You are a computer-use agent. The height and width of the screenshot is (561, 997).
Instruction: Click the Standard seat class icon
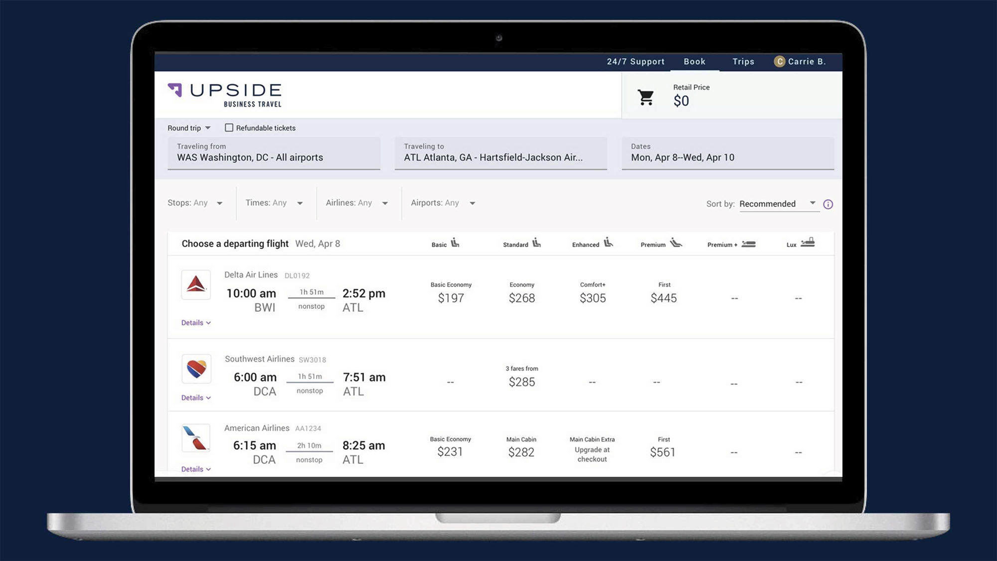click(x=536, y=243)
